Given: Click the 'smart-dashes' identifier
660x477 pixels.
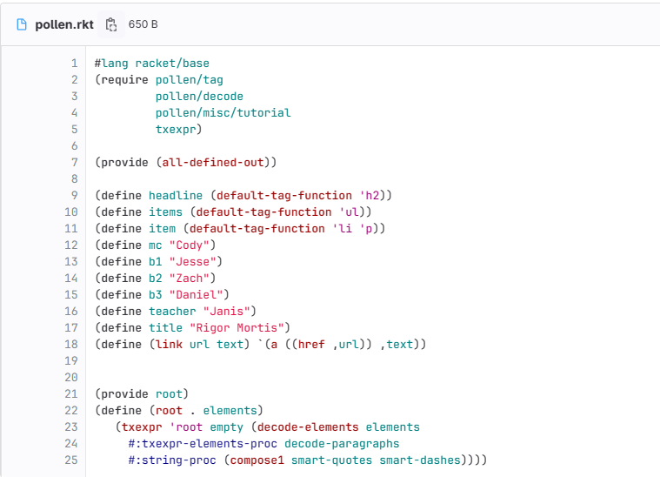Looking at the screenshot, I should coord(420,460).
